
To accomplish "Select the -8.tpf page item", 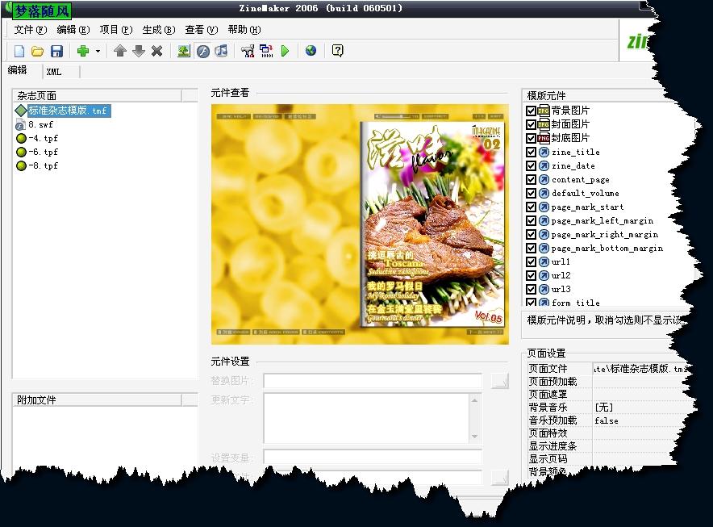I will tap(43, 165).
